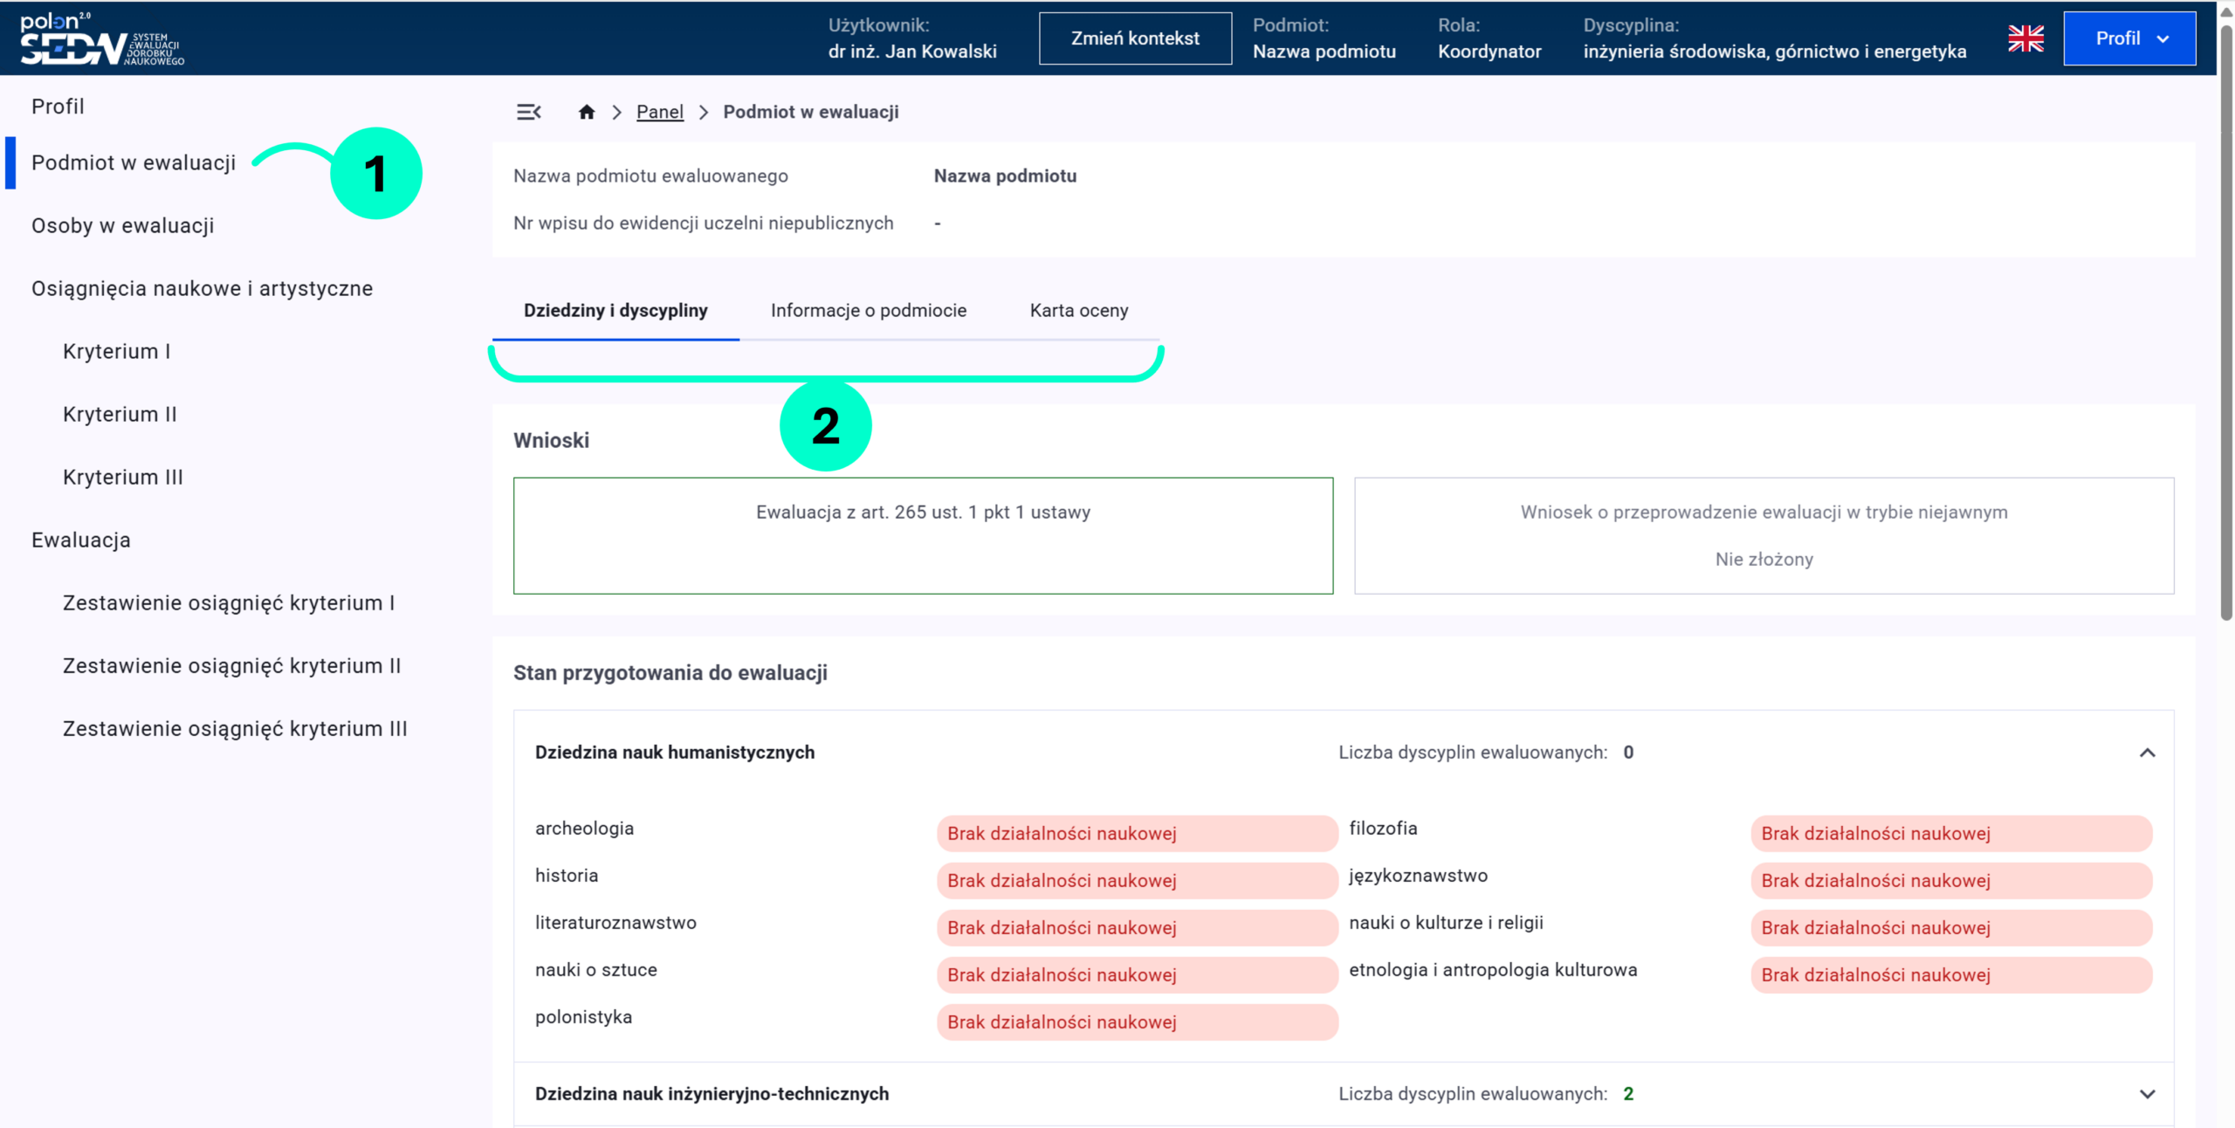Open Osiągnięcia naukowe i artystyczne menu
The height and width of the screenshot is (1128, 2235).
202,289
